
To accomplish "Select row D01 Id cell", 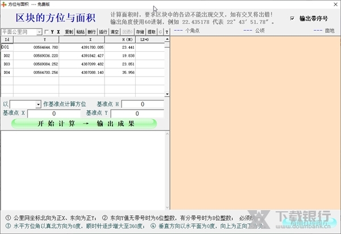I will [x=7, y=47].
